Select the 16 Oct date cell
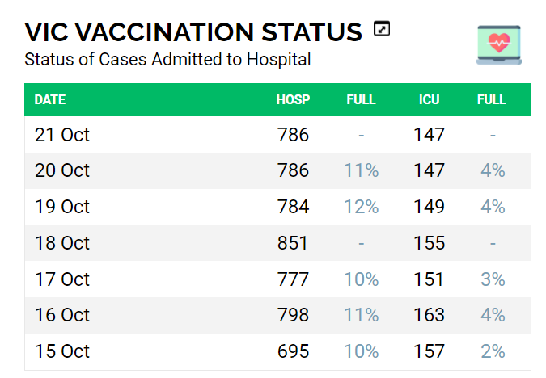The height and width of the screenshot is (378, 546). 62,315
